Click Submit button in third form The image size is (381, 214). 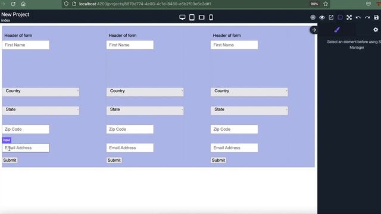[218, 160]
